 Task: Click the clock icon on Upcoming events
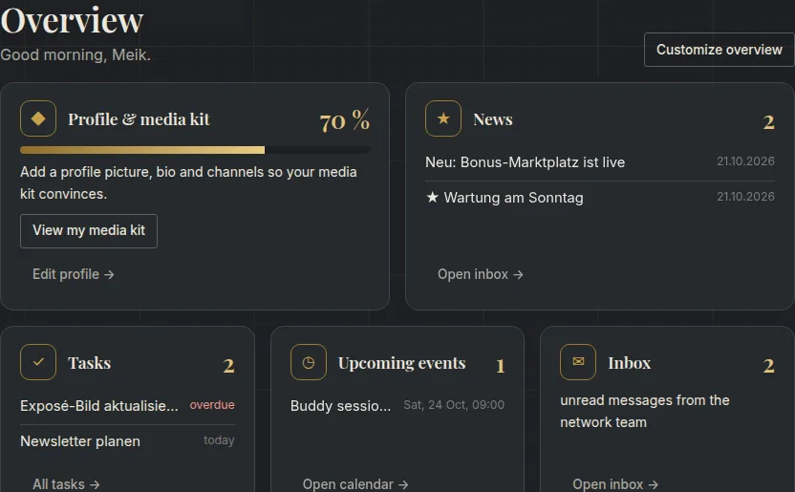(309, 362)
